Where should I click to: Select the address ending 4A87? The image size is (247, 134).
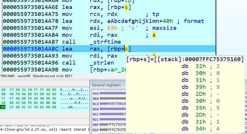[31, 42]
